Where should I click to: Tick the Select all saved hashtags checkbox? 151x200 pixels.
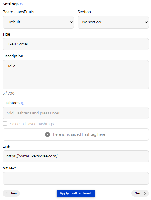[x=5, y=124]
